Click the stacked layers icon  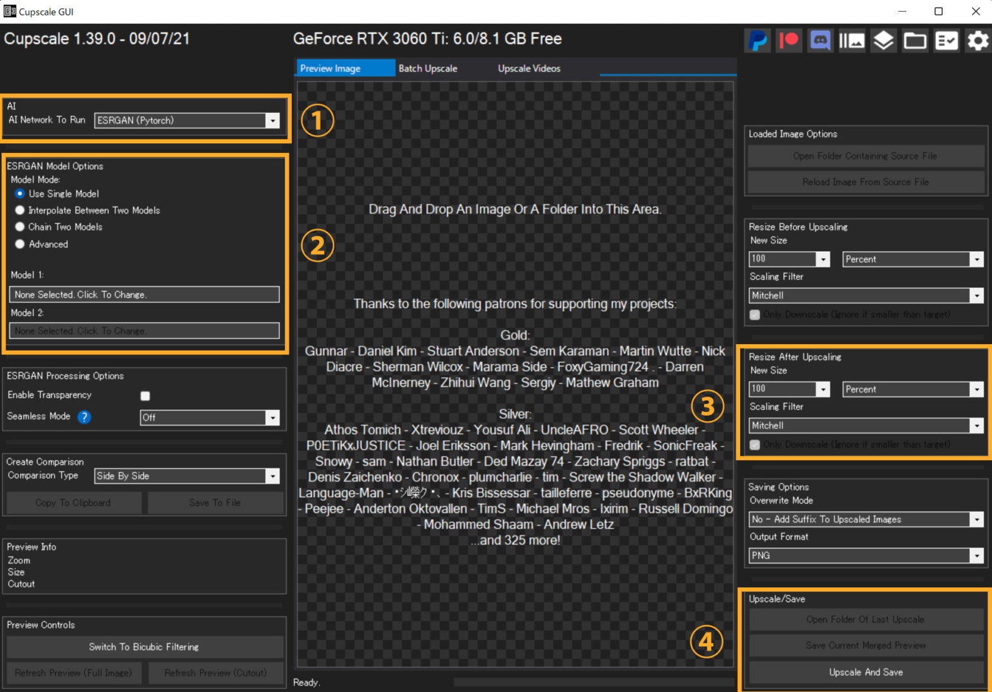pos(883,41)
